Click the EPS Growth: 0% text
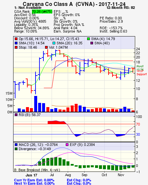The width and height of the screenshot is (148, 185). 67,15
